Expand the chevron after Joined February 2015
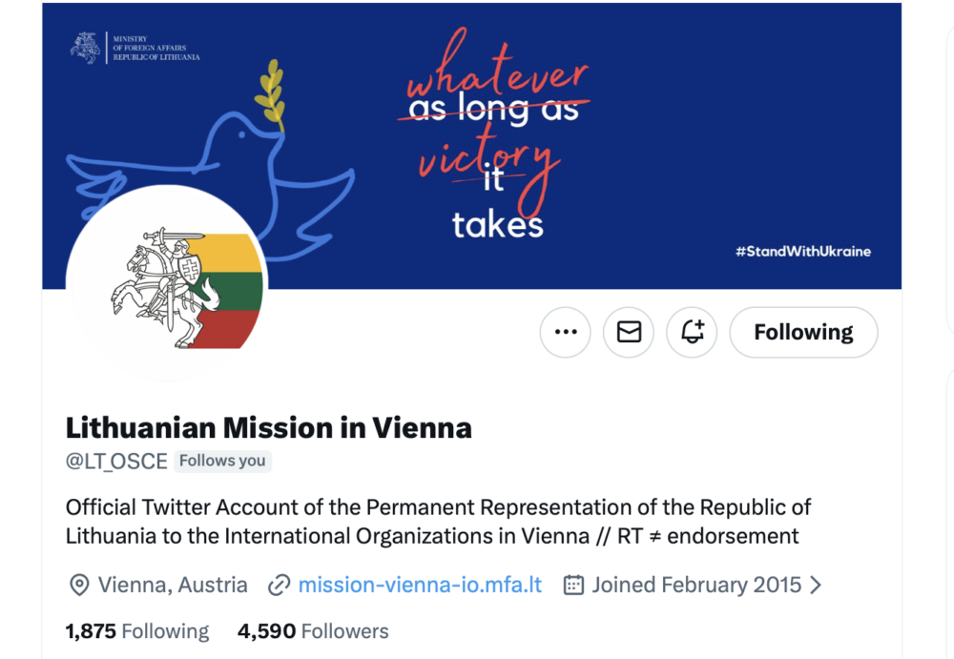This screenshot has height=659, width=954. tap(816, 585)
